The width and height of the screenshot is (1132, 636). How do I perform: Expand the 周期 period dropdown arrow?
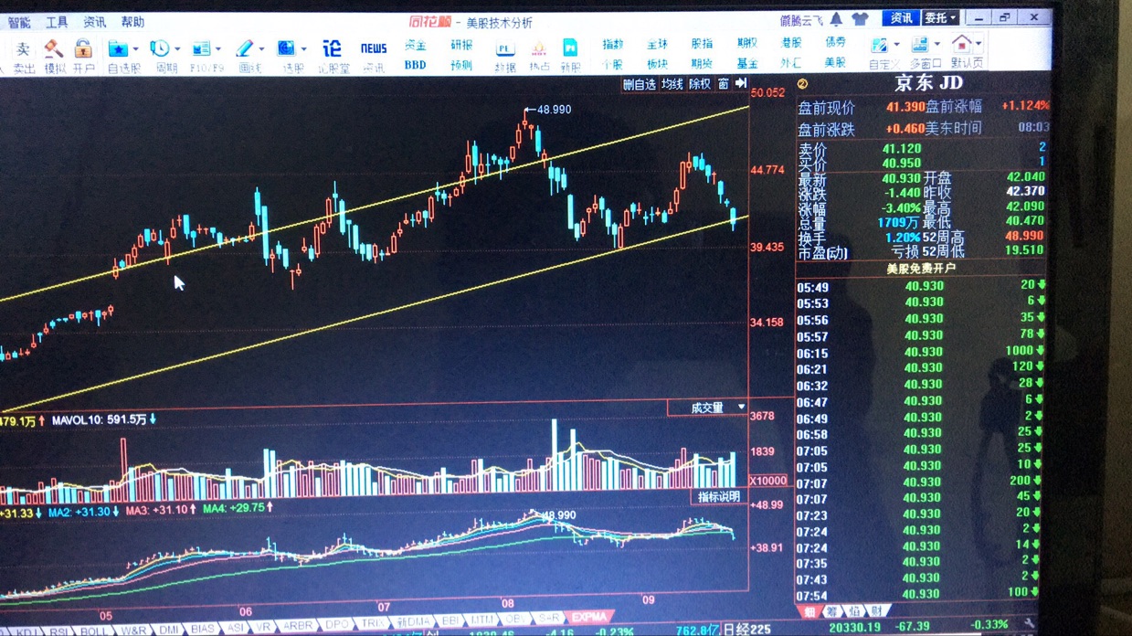pos(177,49)
